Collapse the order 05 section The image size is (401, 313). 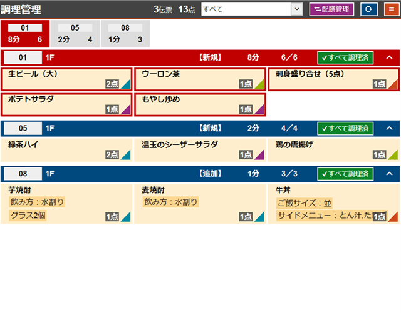389,128
